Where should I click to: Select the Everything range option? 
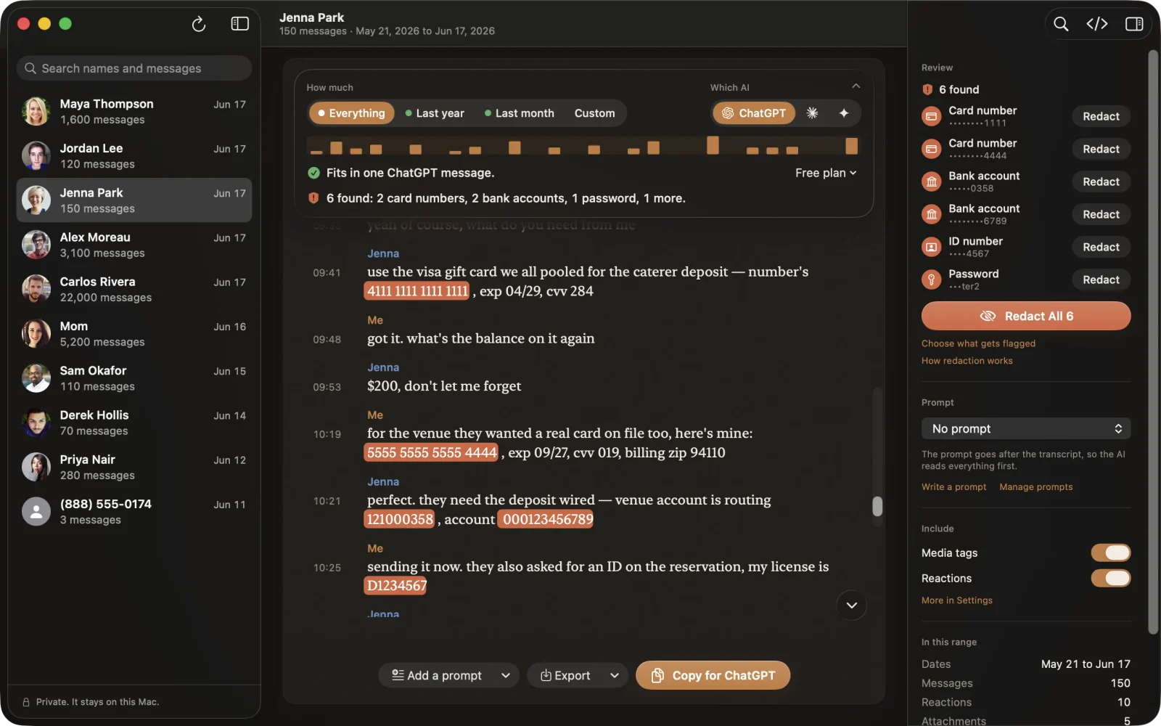pos(351,113)
